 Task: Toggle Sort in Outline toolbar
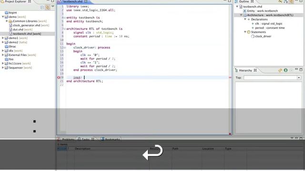(x=286, y=1)
